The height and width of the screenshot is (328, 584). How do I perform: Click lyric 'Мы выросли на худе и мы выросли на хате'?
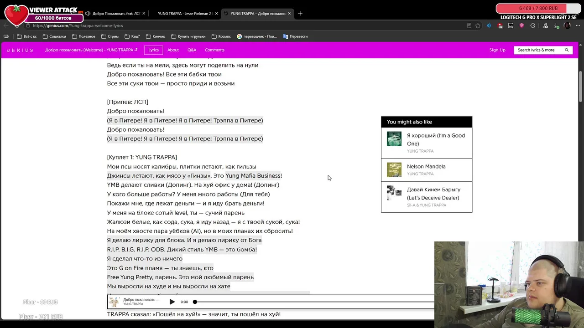click(169, 286)
